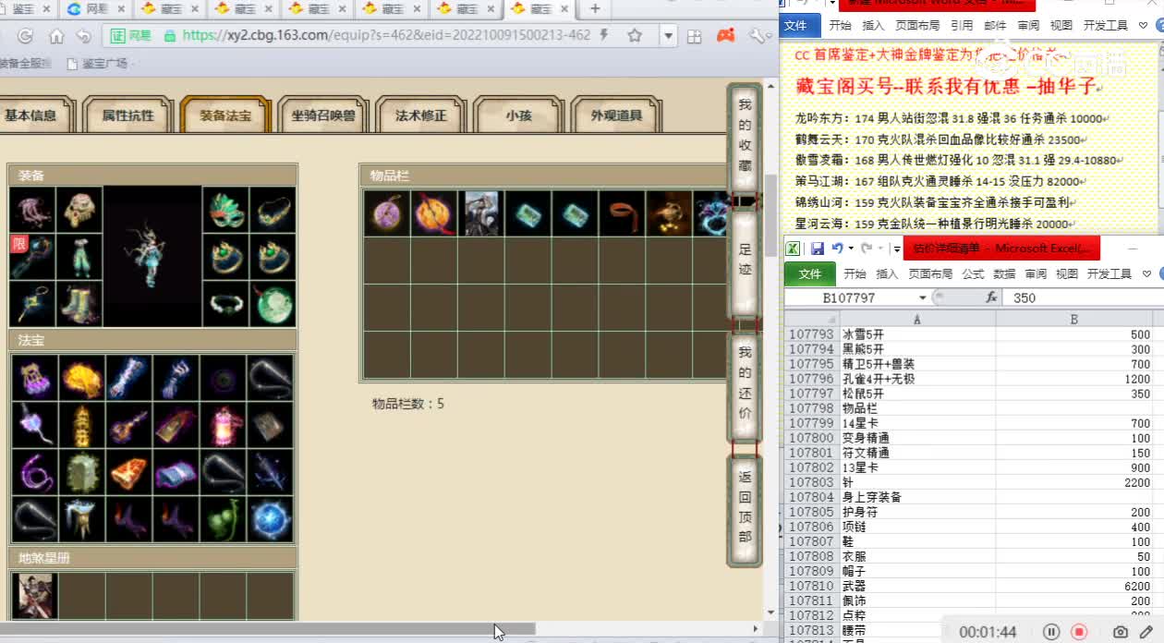Bookmark page with the star icon
The height and width of the screenshot is (643, 1164).
(635, 36)
